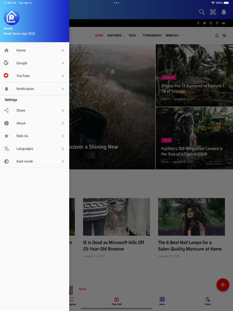Click the Dark mode brightness icon
The image size is (233, 311).
click(6, 161)
